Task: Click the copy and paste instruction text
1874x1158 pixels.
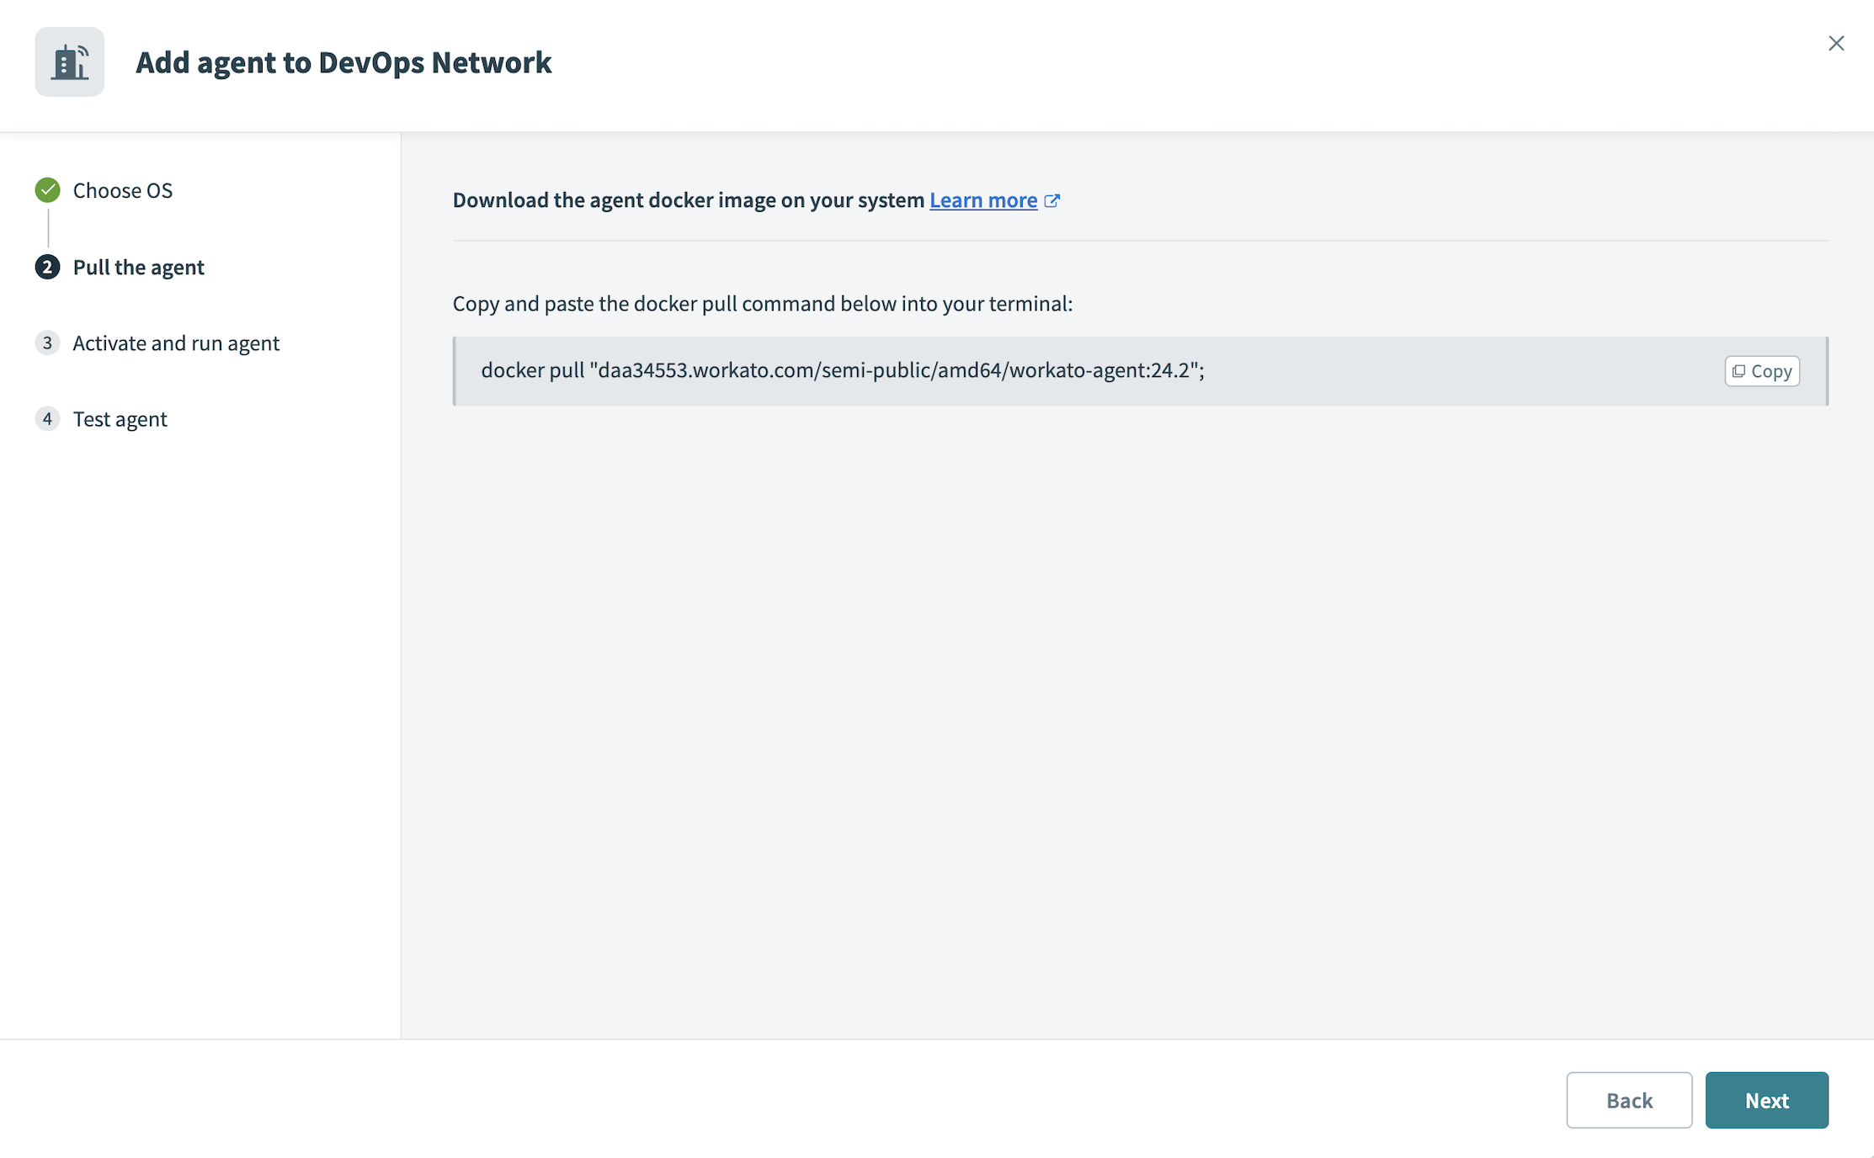Action: tap(762, 303)
